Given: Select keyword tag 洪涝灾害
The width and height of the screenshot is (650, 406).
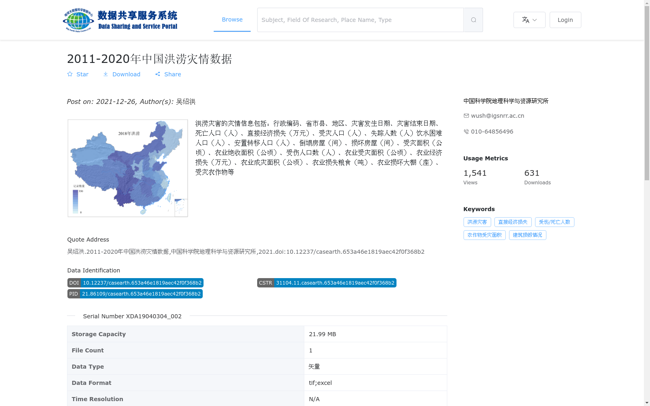Looking at the screenshot, I should [477, 222].
